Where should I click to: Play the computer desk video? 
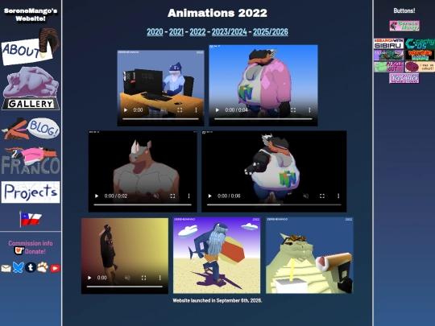(x=126, y=110)
